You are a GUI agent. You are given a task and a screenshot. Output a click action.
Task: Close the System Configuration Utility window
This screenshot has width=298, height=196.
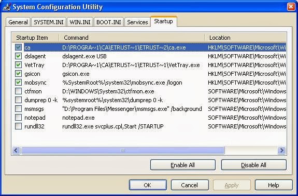pos(291,7)
